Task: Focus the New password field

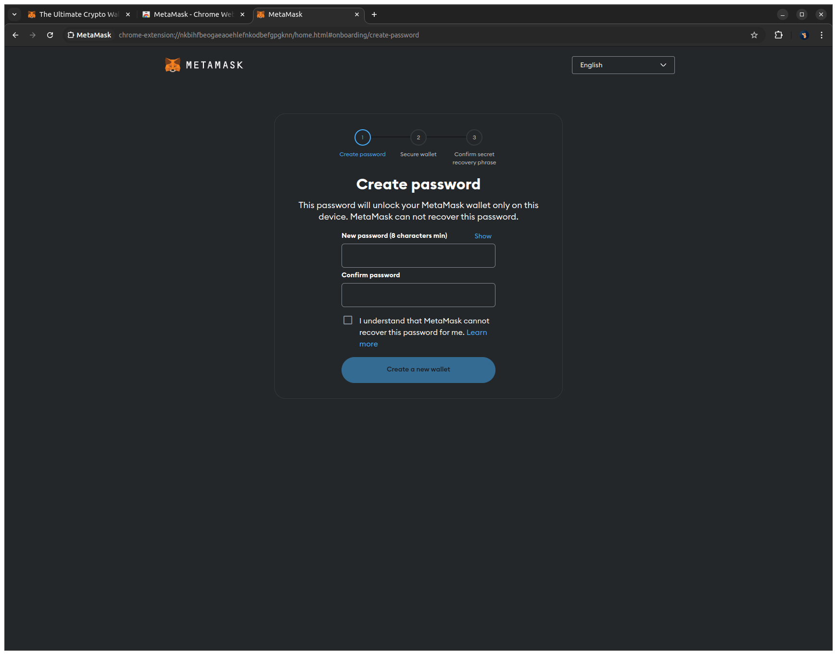Action: 418,256
